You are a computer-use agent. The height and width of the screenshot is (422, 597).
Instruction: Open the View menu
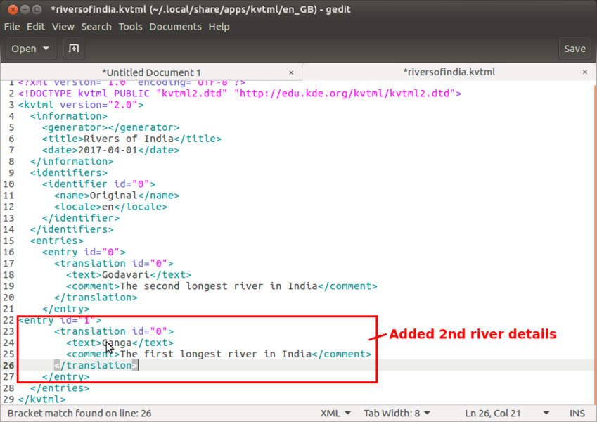tap(63, 26)
